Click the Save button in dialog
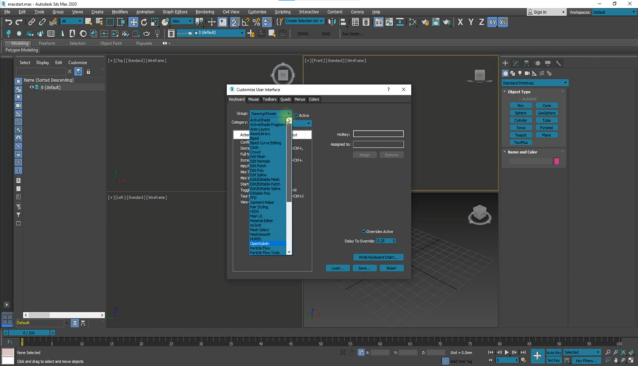The width and height of the screenshot is (638, 366). click(364, 268)
